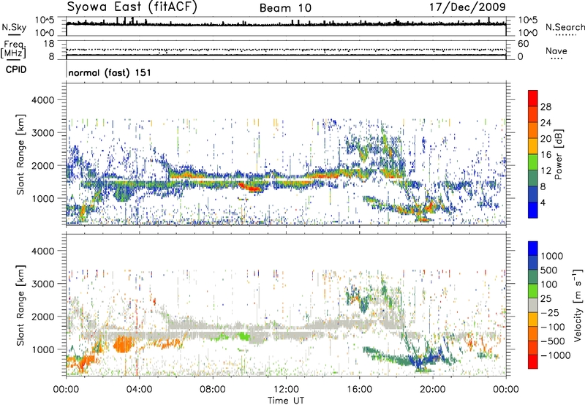Image resolution: width=585 pixels, height=405 pixels.
Task: Click the '60' Nave axis tick
Action: tap(523, 44)
